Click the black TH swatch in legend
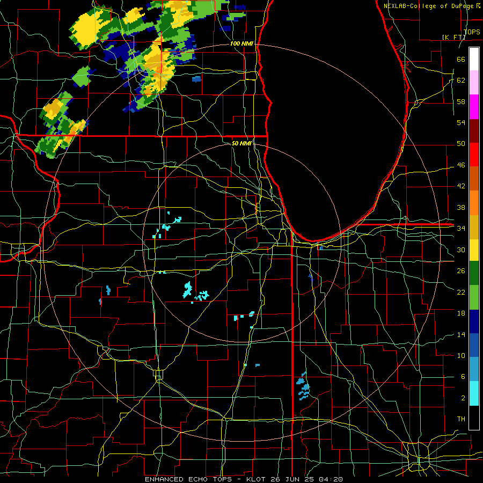The image size is (483, 483). (474, 418)
